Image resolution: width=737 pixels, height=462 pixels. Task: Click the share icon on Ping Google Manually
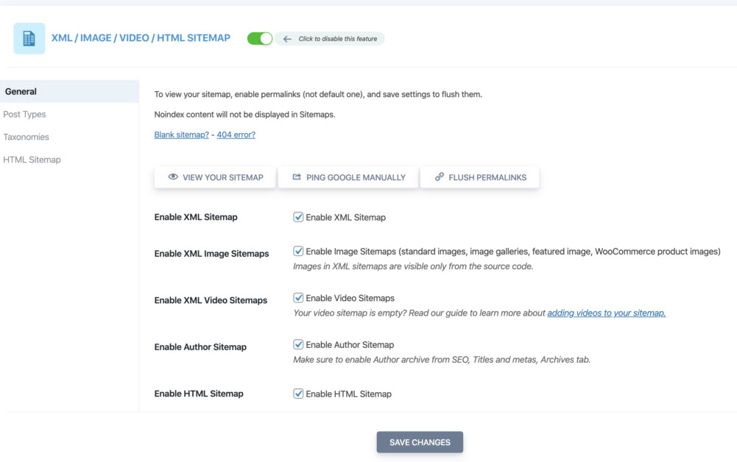[297, 177]
